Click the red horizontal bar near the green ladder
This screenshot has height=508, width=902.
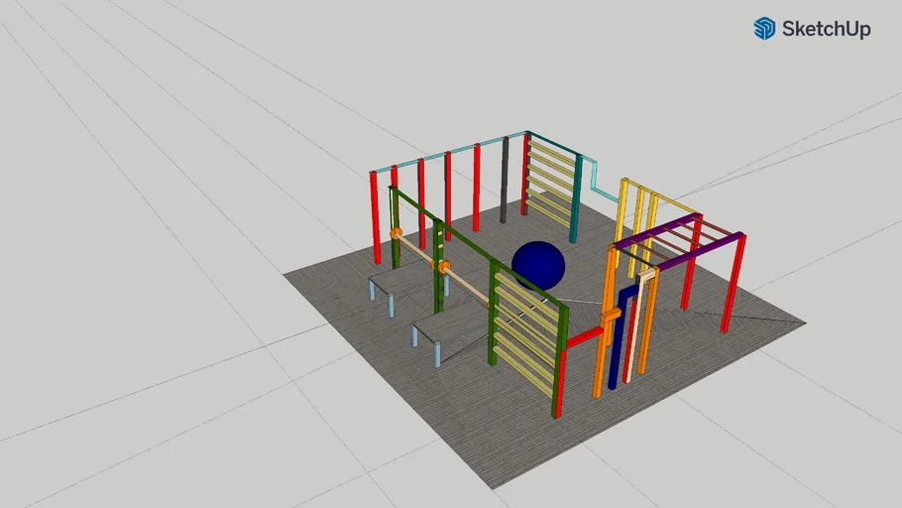coord(583,338)
